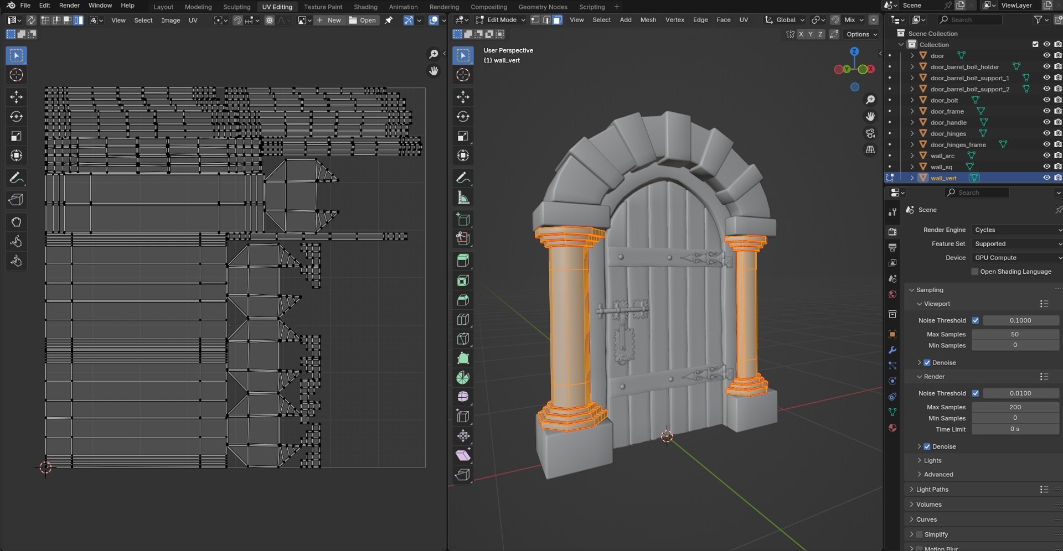
Task: Select the Scale tool in 3D viewport
Action: coord(463,136)
